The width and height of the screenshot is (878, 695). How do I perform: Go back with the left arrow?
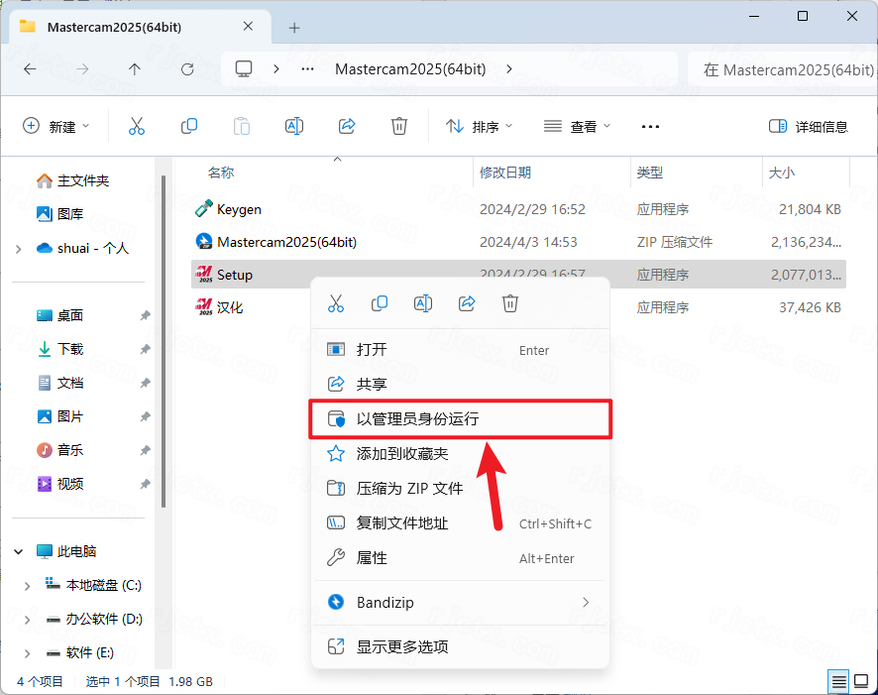pos(30,68)
